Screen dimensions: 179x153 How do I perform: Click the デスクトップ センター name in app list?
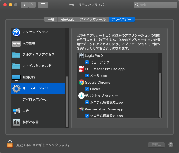(102, 96)
